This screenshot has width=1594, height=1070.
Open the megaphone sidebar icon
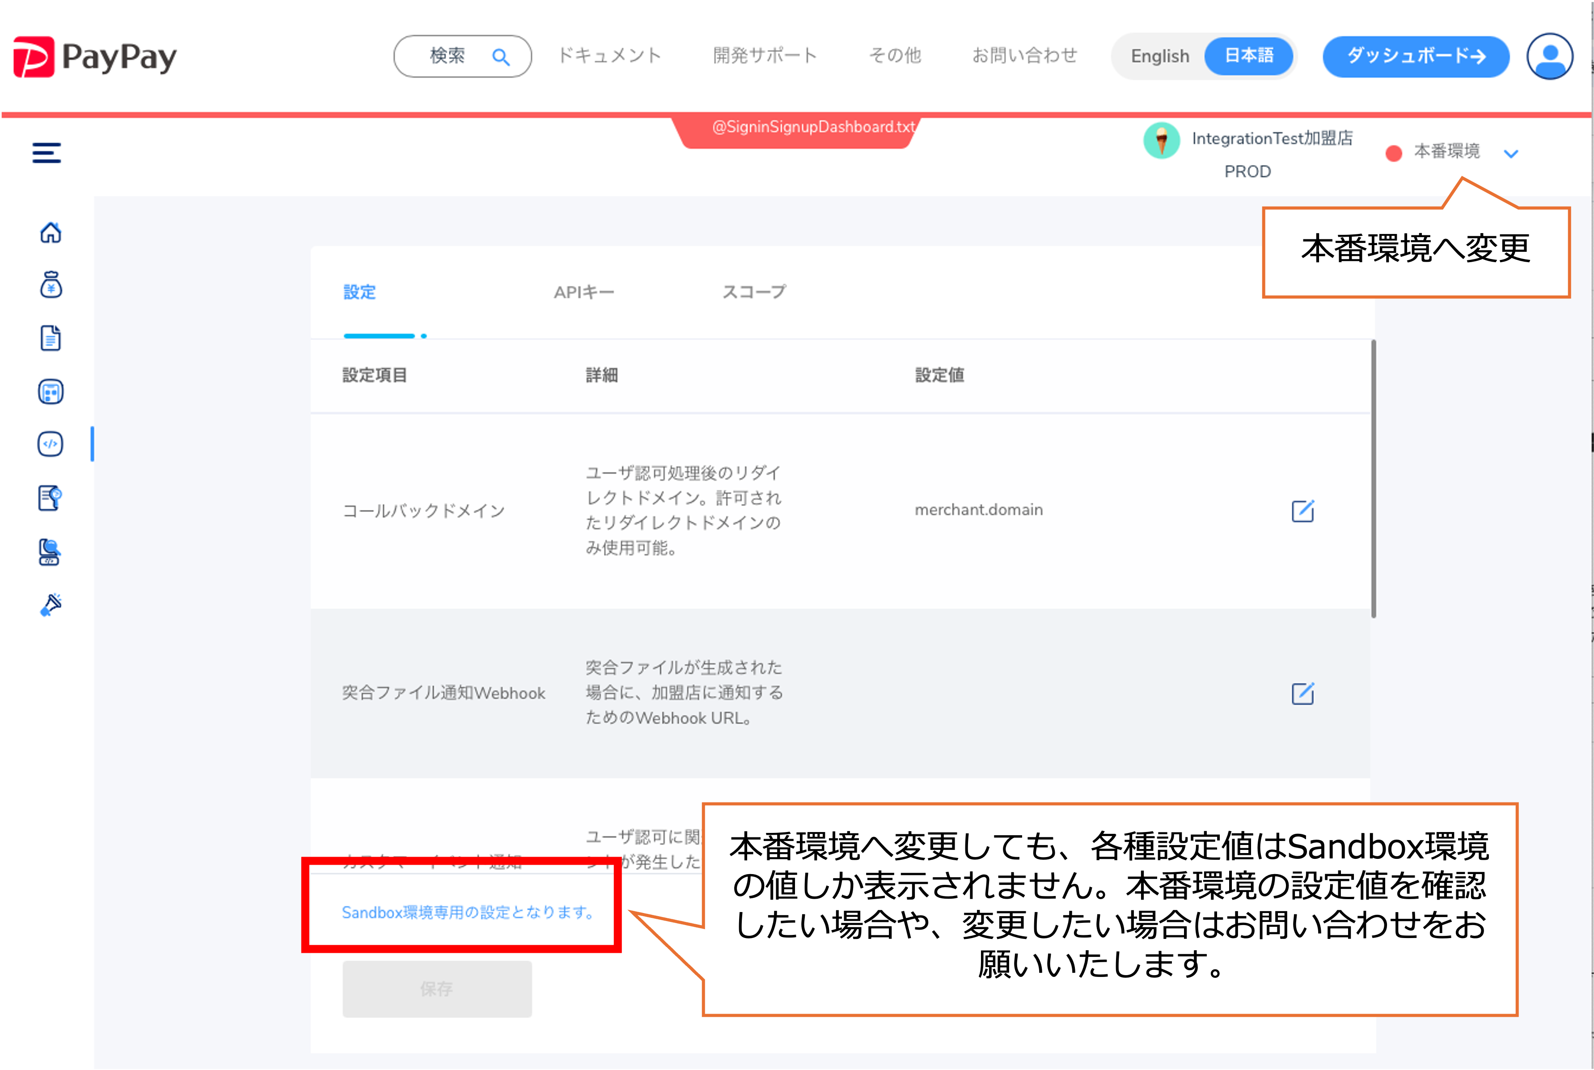[x=51, y=605]
